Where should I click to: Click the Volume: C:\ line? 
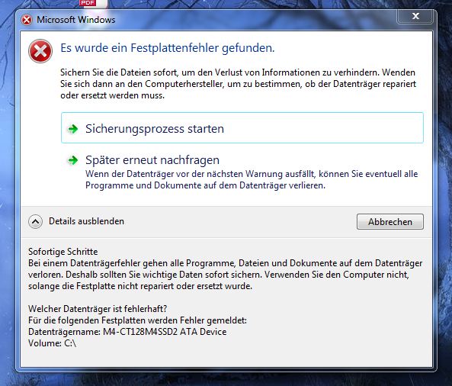(x=52, y=343)
